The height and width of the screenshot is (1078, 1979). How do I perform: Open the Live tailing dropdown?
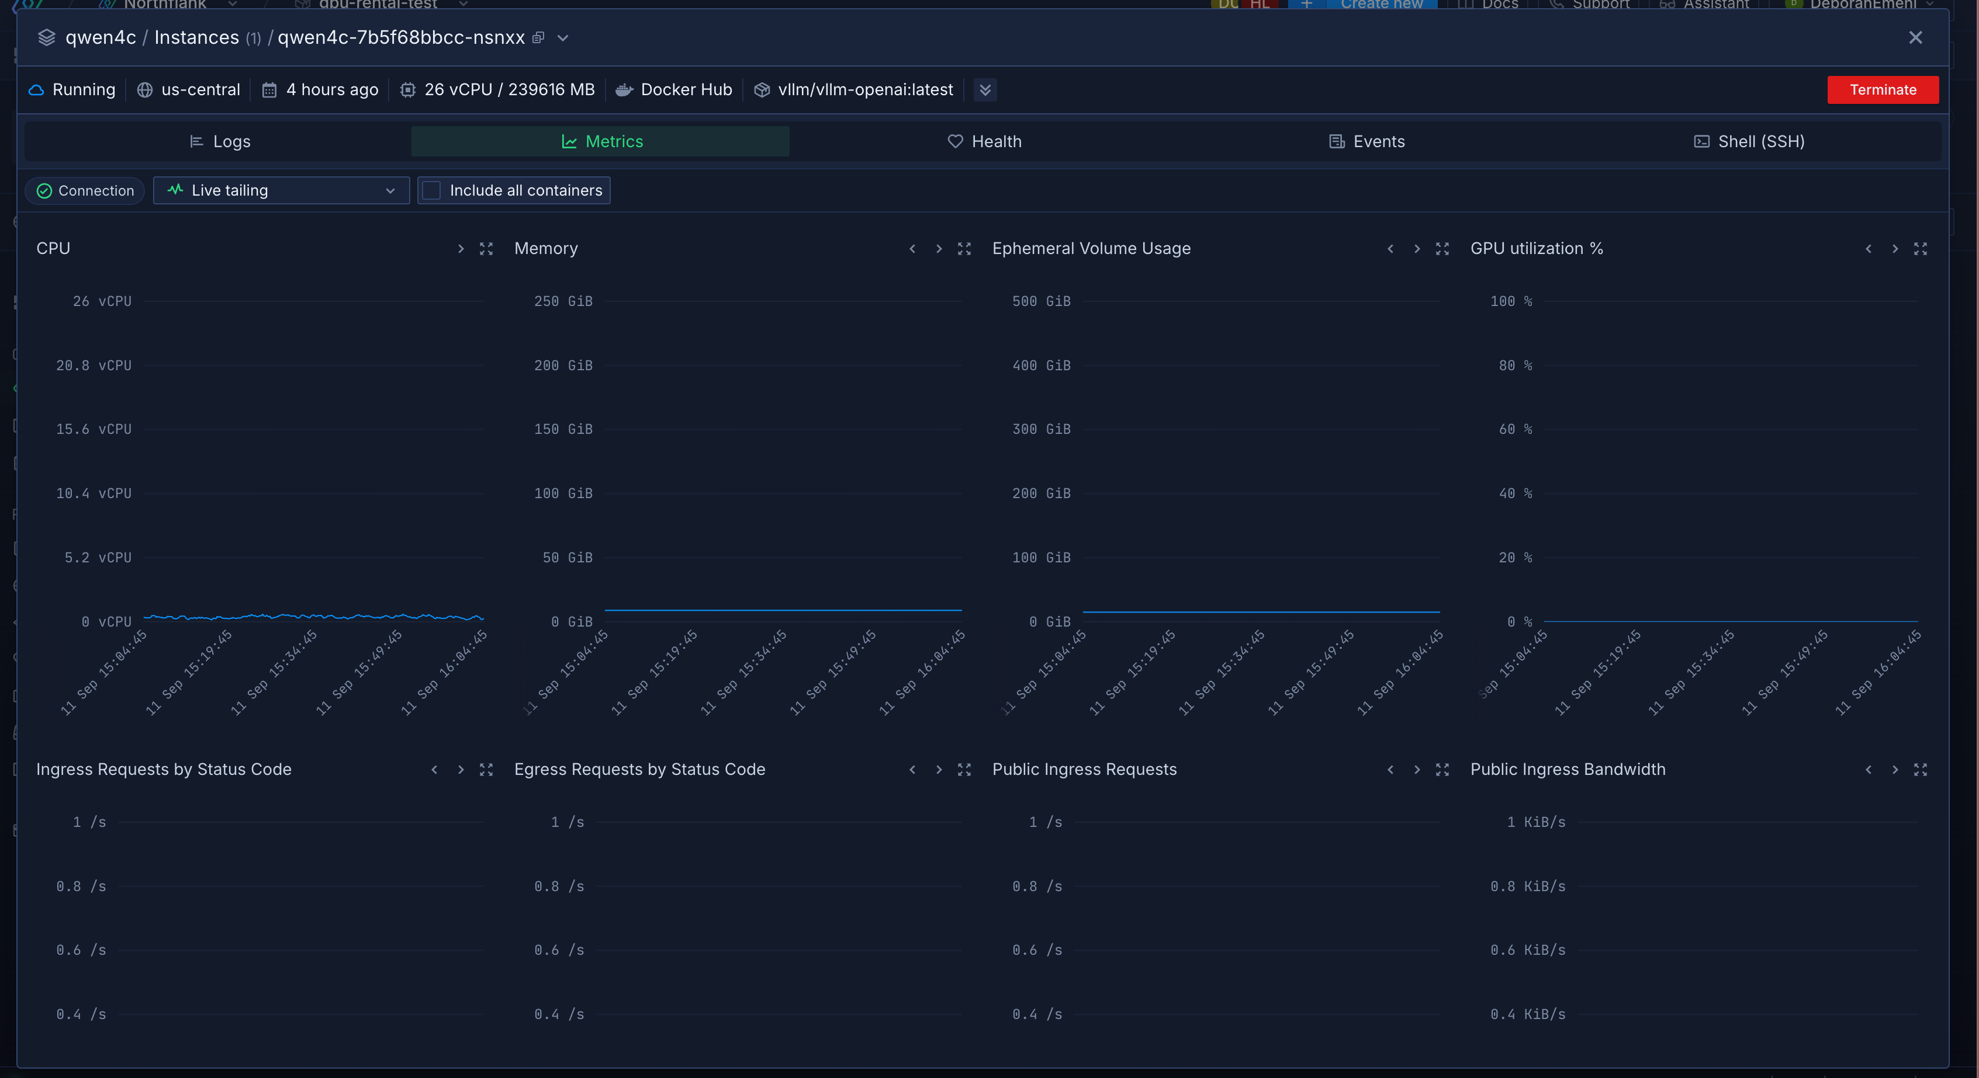click(281, 190)
